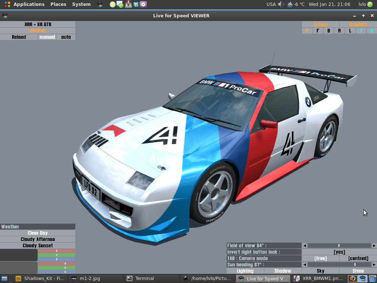Switch to XRR_BMWM1.pn... image window
The height and width of the screenshot is (283, 377).
[319, 279]
